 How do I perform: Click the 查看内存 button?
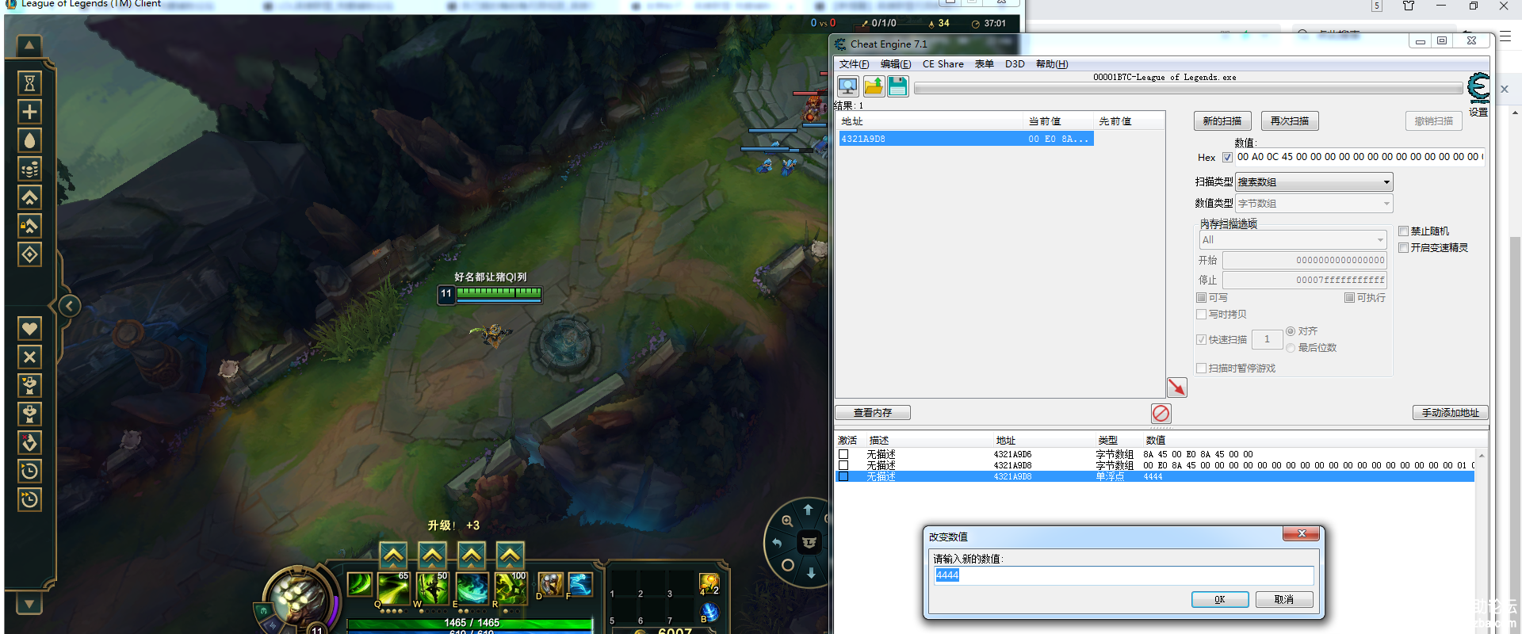pyautogui.click(x=873, y=413)
